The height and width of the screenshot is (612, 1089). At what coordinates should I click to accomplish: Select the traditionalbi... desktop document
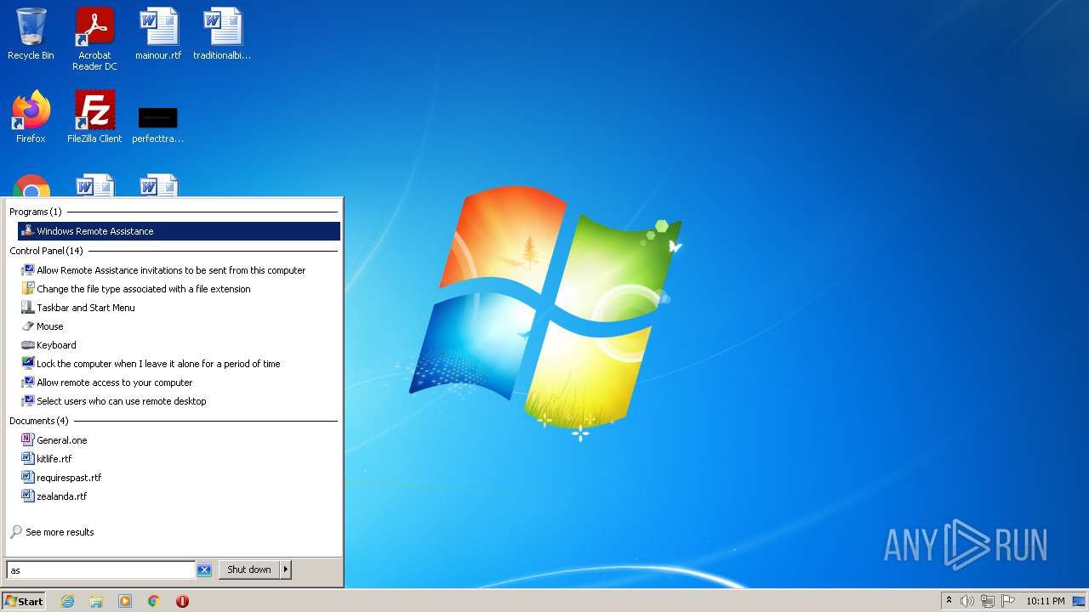[222, 34]
